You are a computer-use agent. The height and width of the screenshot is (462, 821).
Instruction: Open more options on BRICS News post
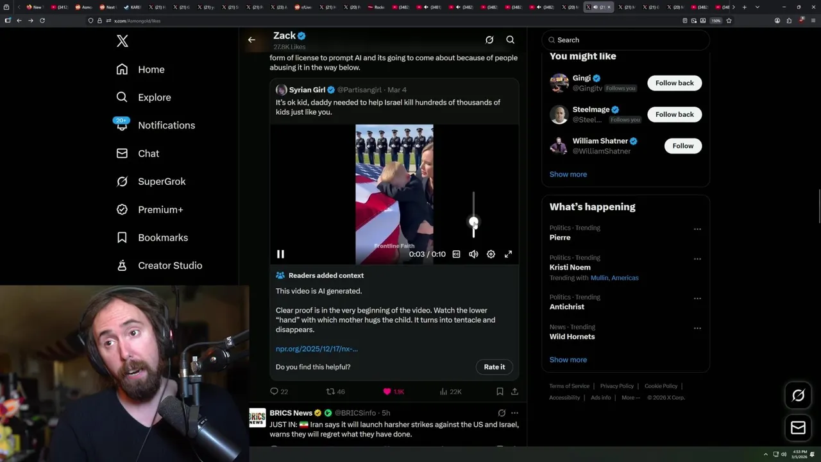(x=514, y=413)
